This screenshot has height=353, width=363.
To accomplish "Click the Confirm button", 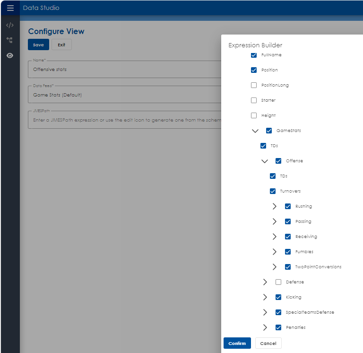I will coord(237,343).
